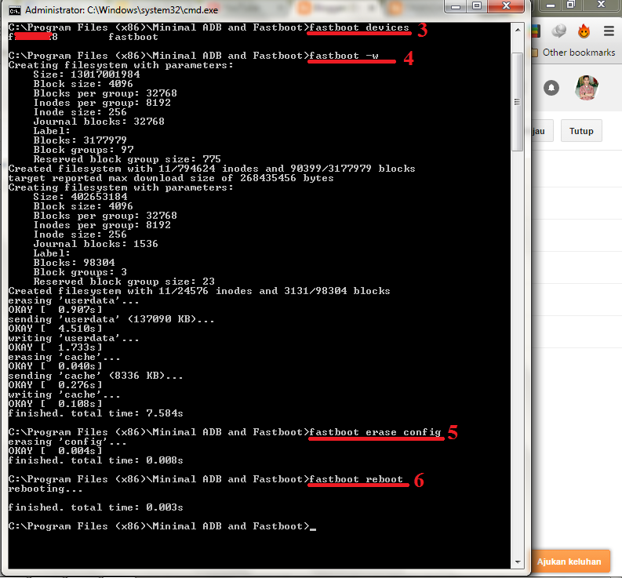Open the cmd.exe system menu icon
622x578 pixels.
point(15,10)
